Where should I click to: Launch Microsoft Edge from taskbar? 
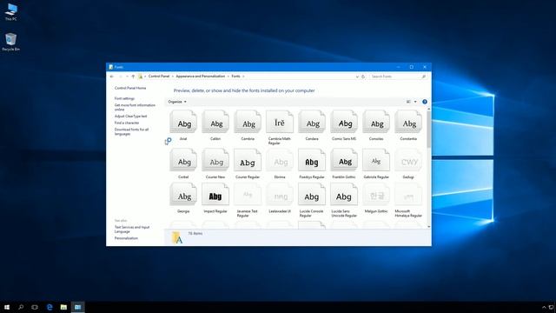point(50,307)
